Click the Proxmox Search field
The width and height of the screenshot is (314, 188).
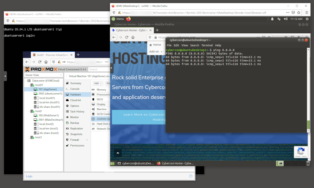(x=99, y=69)
